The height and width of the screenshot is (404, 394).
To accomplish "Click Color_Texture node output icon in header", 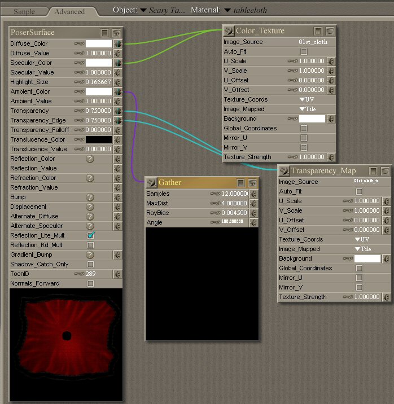I will tap(228, 31).
